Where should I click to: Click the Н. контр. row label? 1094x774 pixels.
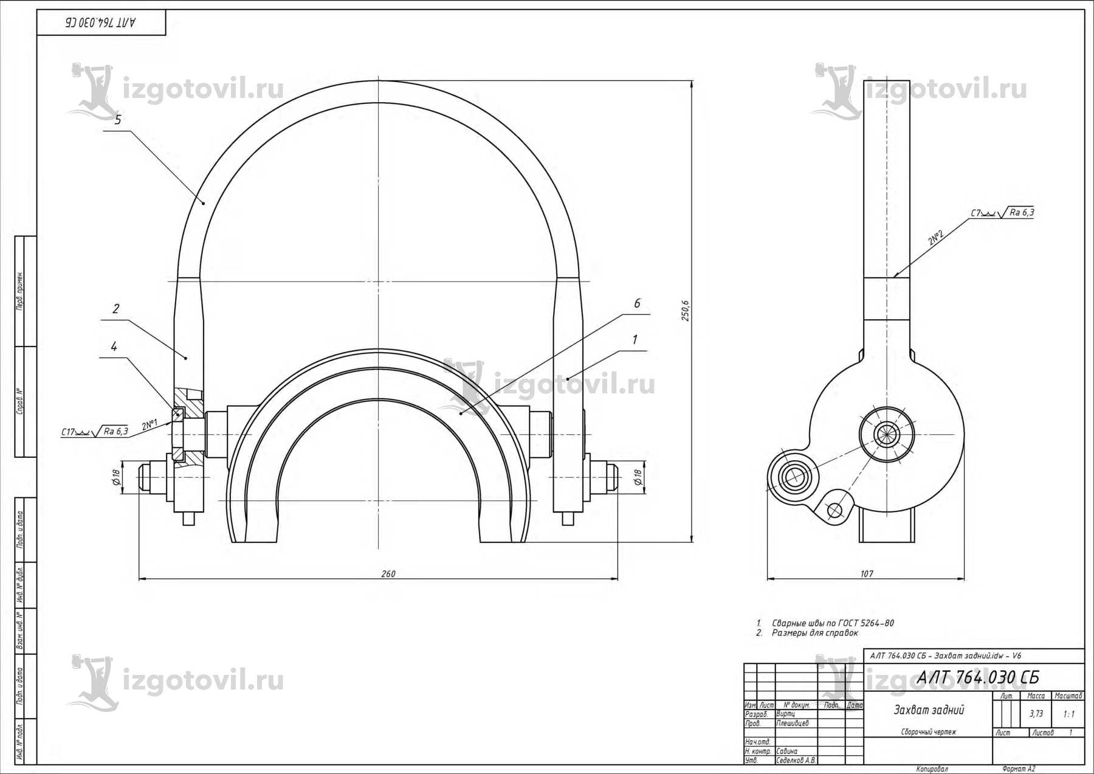point(758,752)
